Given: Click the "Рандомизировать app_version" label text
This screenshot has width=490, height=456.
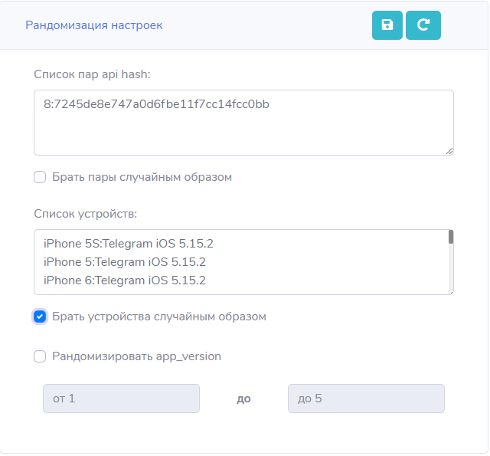Looking at the screenshot, I should click(137, 356).
